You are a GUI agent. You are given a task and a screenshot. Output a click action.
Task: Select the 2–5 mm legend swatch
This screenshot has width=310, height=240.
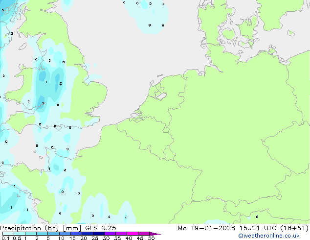[x=42, y=234]
